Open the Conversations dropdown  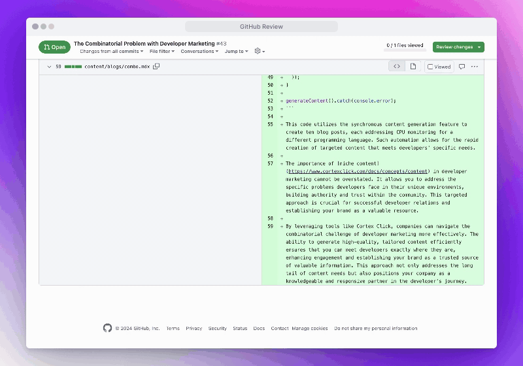click(199, 52)
